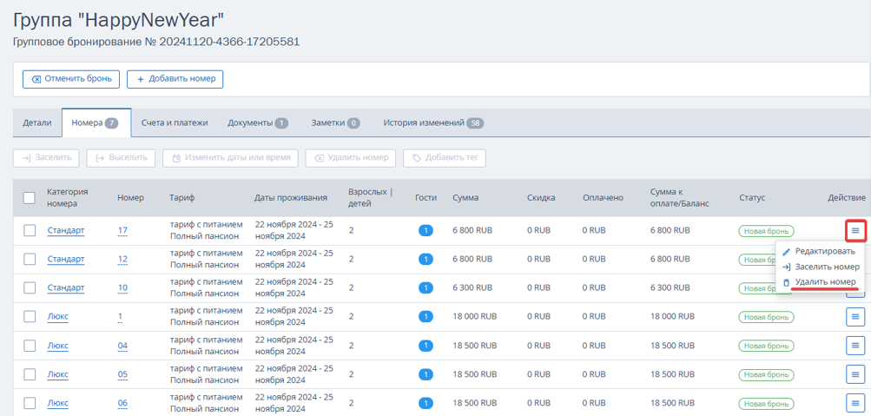This screenshot has width=871, height=416.
Task: Select the Номера tab
Action: (x=96, y=122)
